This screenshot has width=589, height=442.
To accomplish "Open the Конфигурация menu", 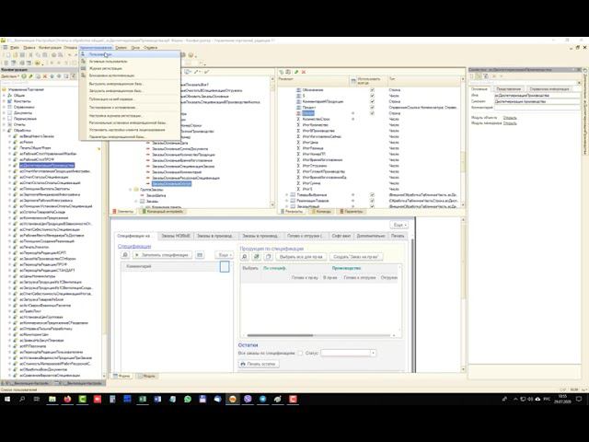I will [50, 48].
